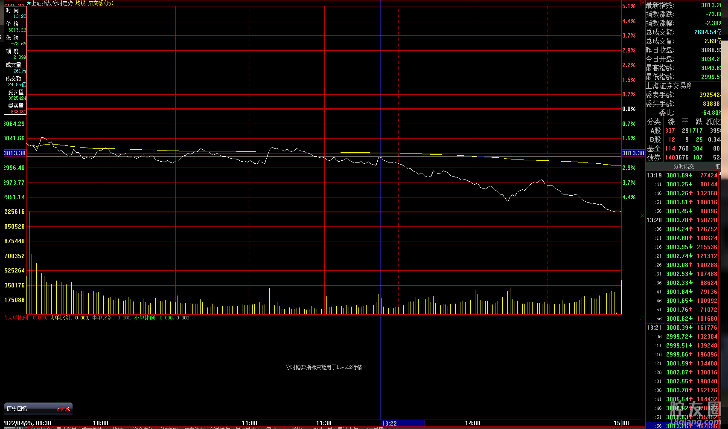728x429 pixels.
Task: Click the 上海证券交易所 heading in quote panel
Action: (669, 86)
